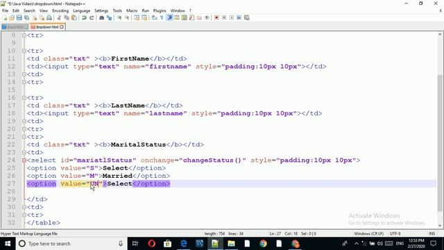444x250 pixels.
Task: Open Microsoft Edge from the taskbar
Action: [x=184, y=244]
